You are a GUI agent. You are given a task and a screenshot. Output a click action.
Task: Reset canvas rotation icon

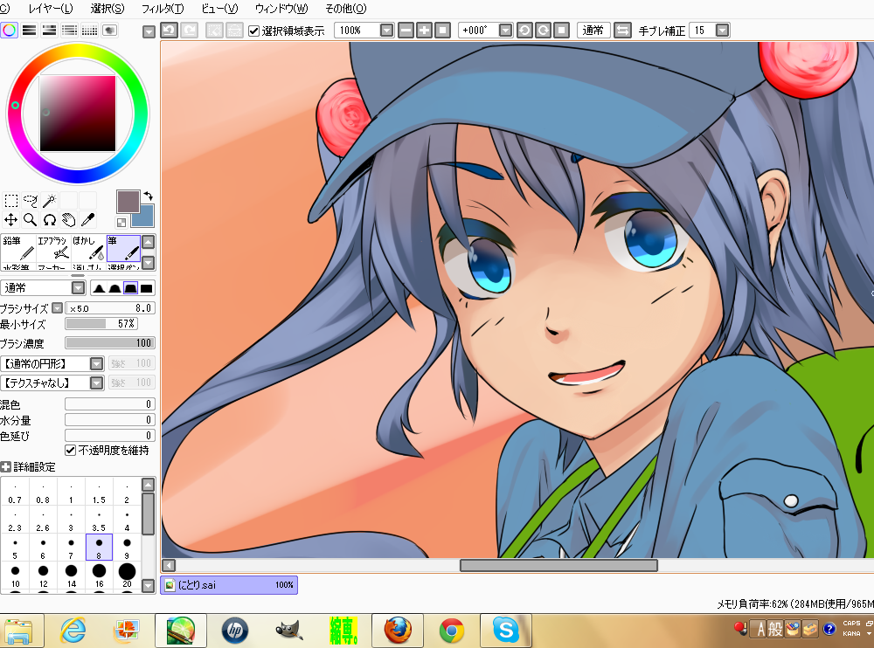pyautogui.click(x=561, y=30)
